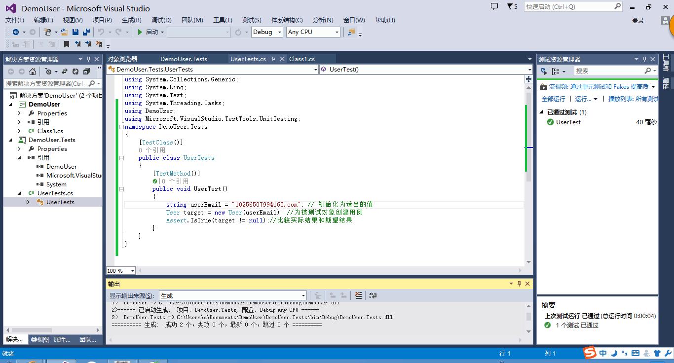Click the Undo arrow icon
Viewport: 674px width, 363px height.
101,32
